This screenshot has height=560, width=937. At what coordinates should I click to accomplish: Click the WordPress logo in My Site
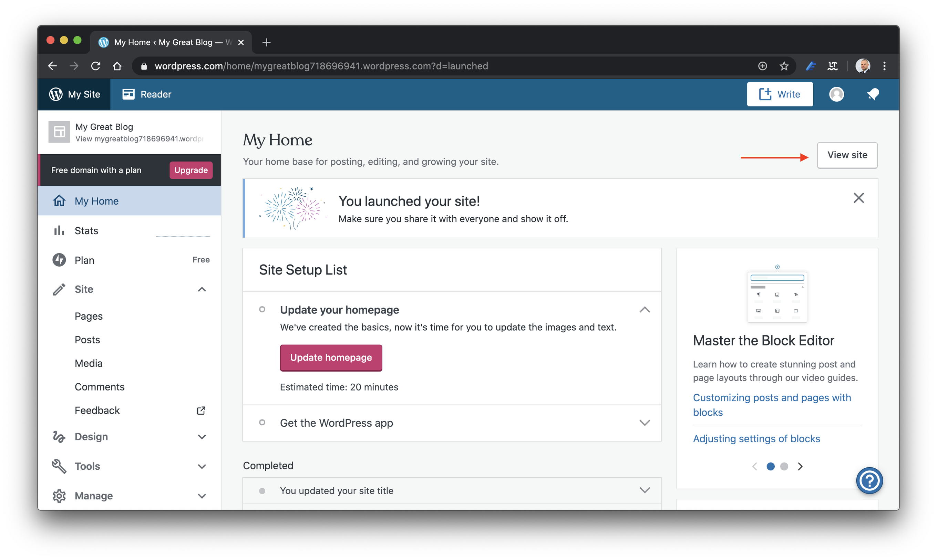(x=56, y=94)
